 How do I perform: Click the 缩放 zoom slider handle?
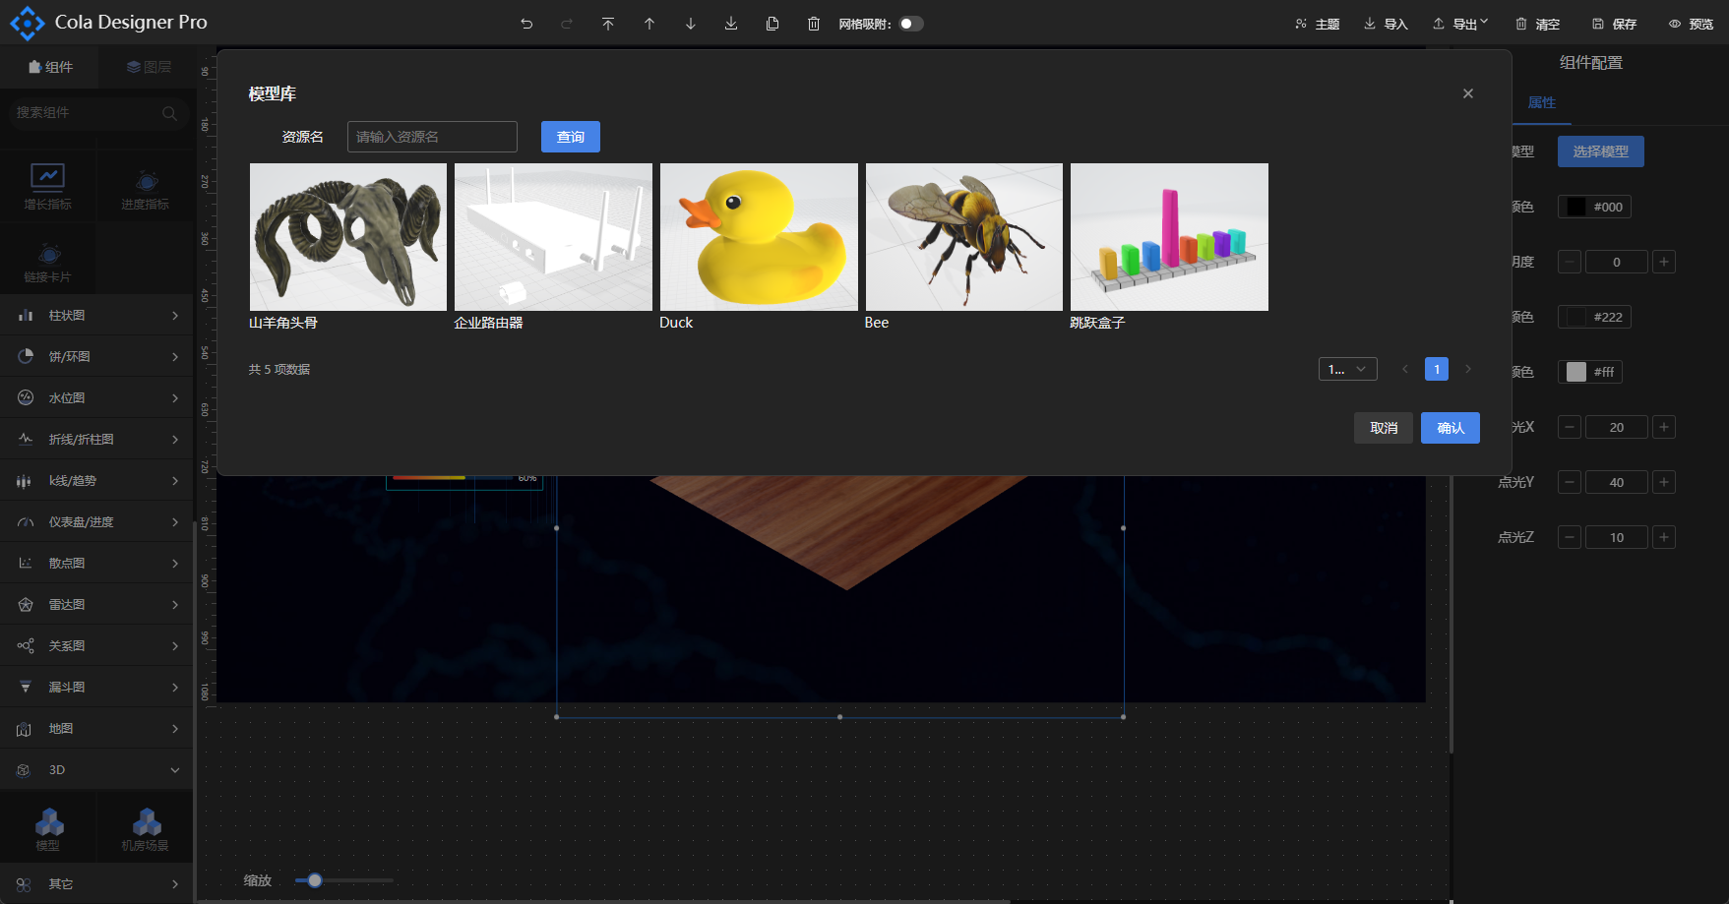[315, 880]
